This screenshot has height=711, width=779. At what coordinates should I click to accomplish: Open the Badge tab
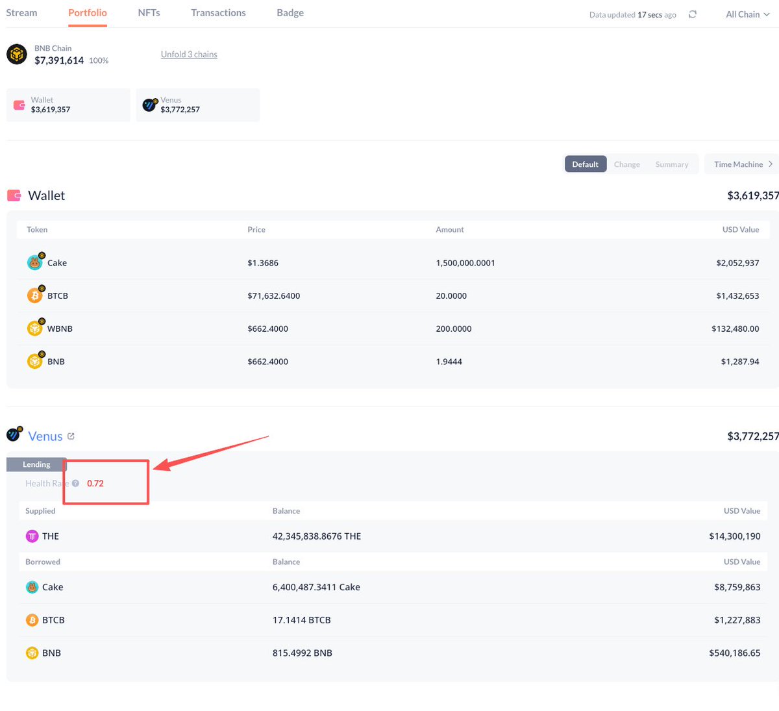pyautogui.click(x=290, y=13)
